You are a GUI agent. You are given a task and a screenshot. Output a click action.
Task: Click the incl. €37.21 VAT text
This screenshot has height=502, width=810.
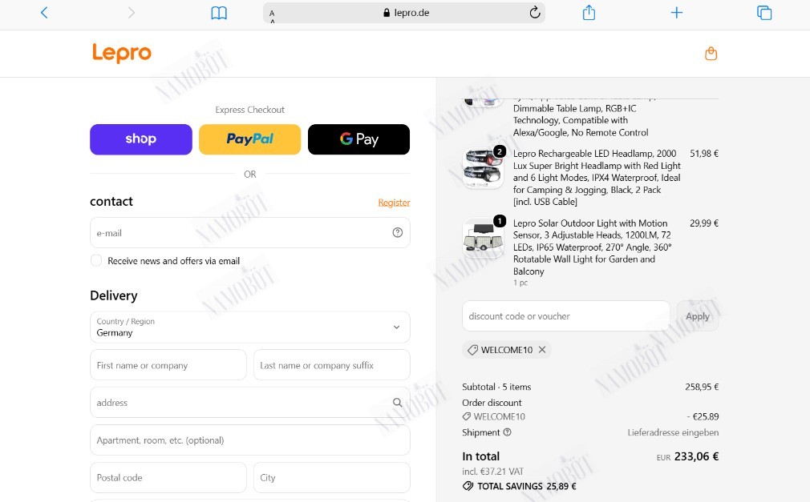[x=493, y=472]
